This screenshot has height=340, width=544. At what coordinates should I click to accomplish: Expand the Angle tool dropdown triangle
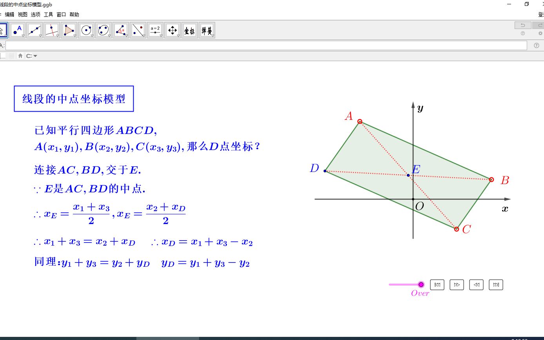click(126, 36)
